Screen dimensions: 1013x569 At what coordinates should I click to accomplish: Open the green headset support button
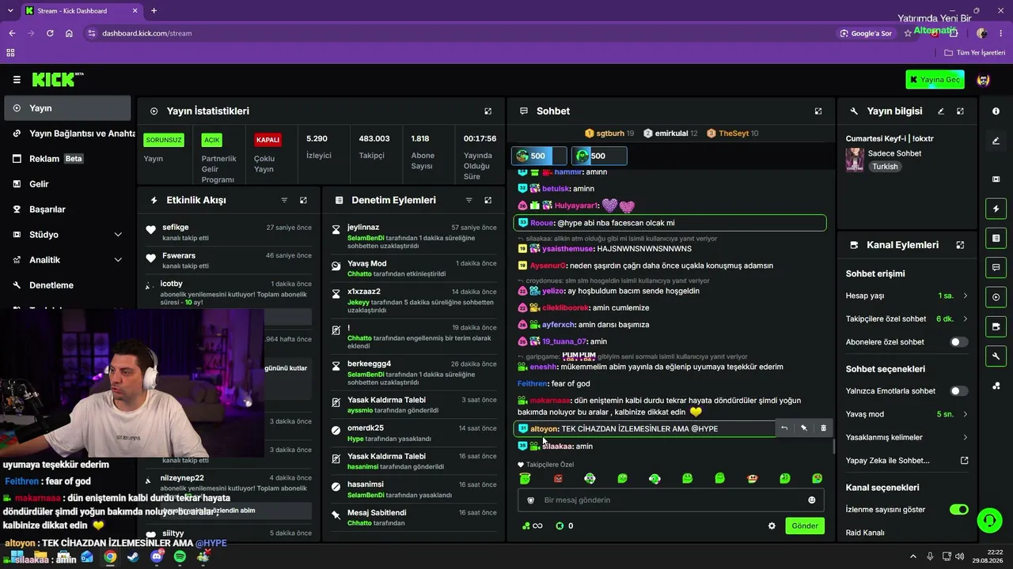[989, 521]
